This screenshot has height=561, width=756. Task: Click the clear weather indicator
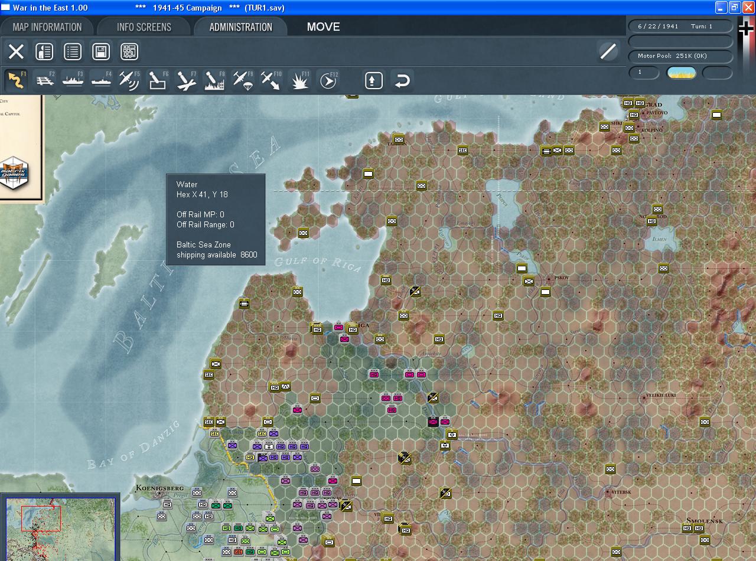pos(682,73)
